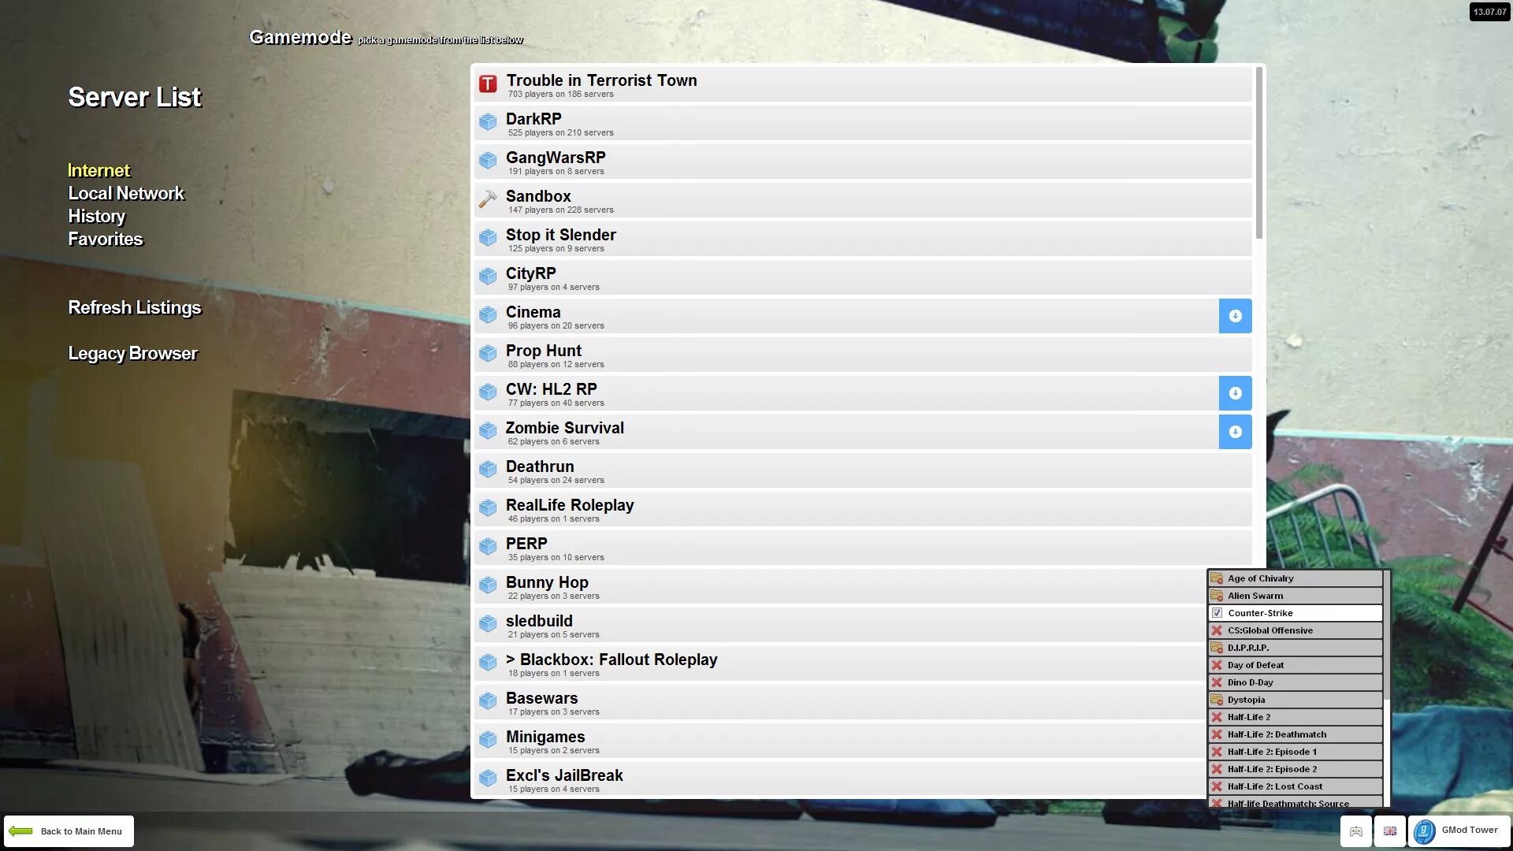
Task: Click the Trouble in Terrorist Town gamemode icon
Action: (487, 84)
